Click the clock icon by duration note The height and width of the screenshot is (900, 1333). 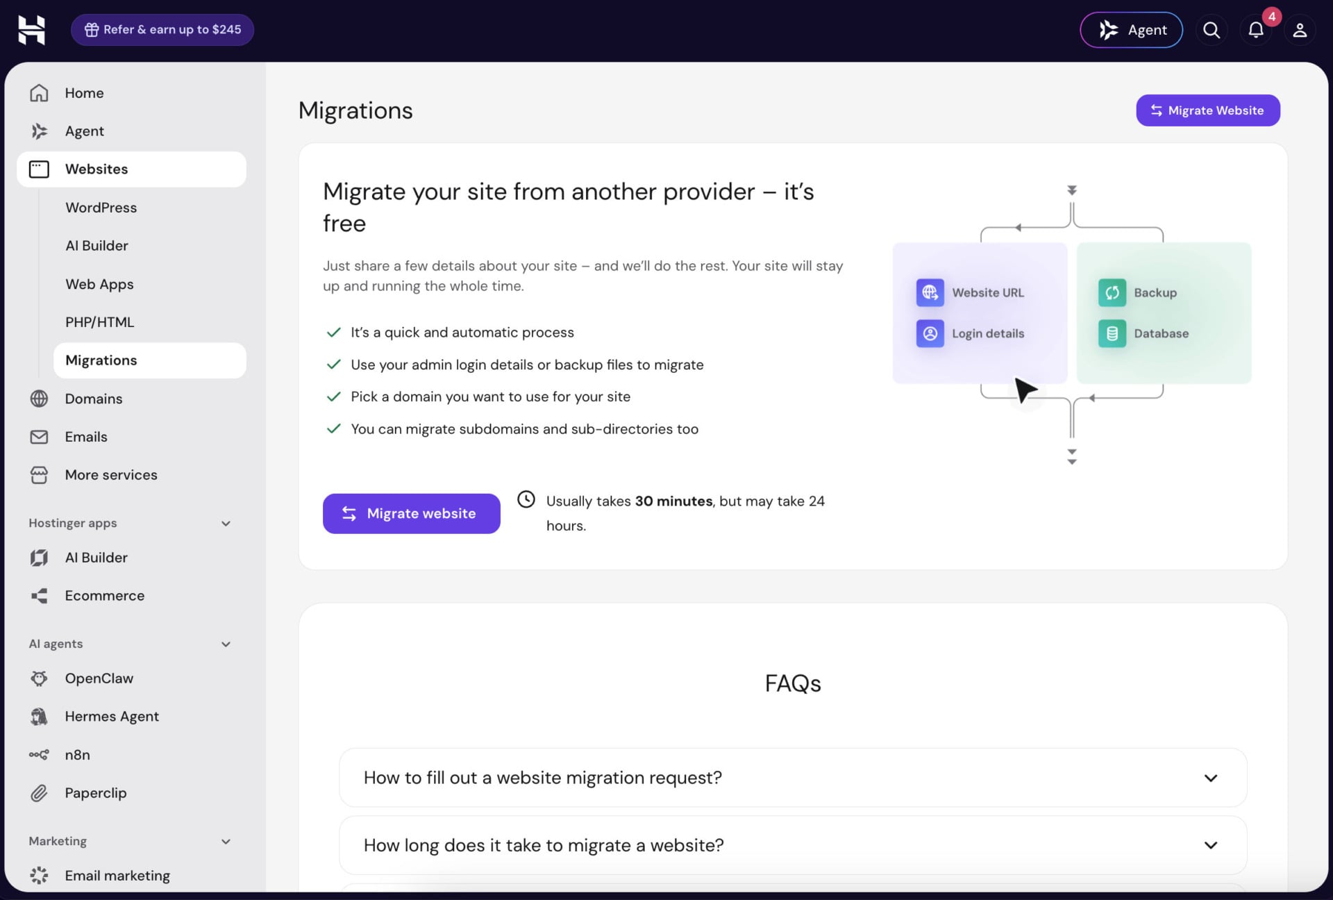(x=526, y=499)
